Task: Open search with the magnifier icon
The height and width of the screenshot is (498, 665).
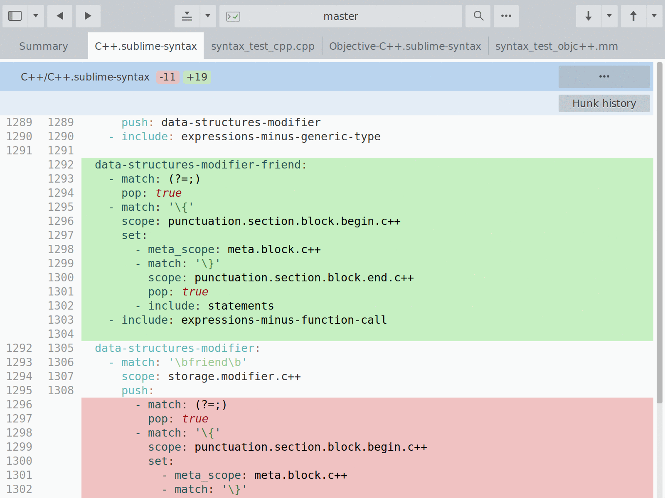Action: point(478,16)
